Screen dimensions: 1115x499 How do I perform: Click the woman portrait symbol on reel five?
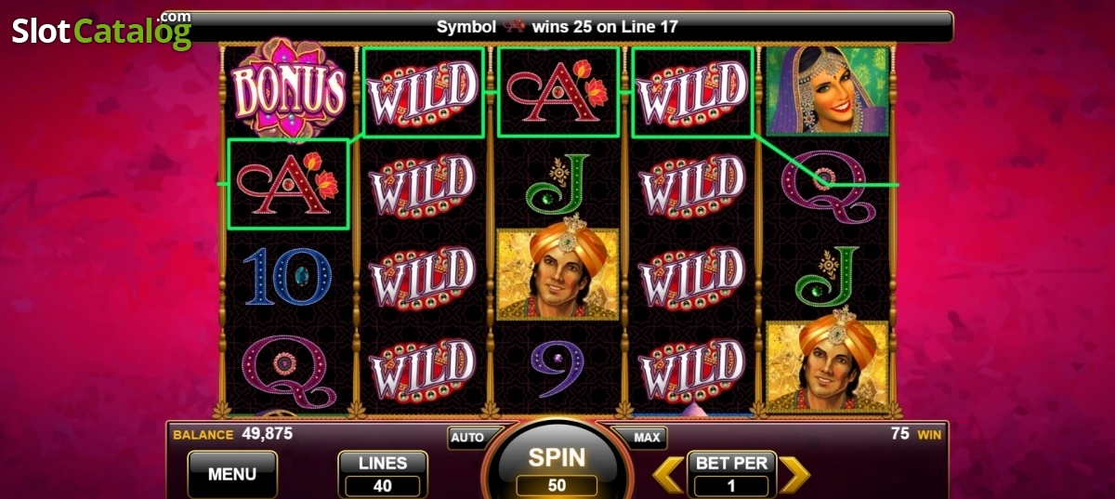click(826, 90)
